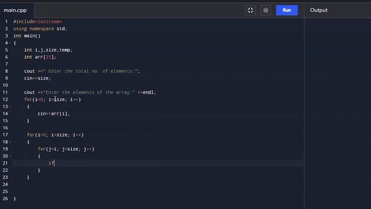Collapse the fold arrow at line 4
Viewport: 371px width, 209px height.
click(x=10, y=43)
